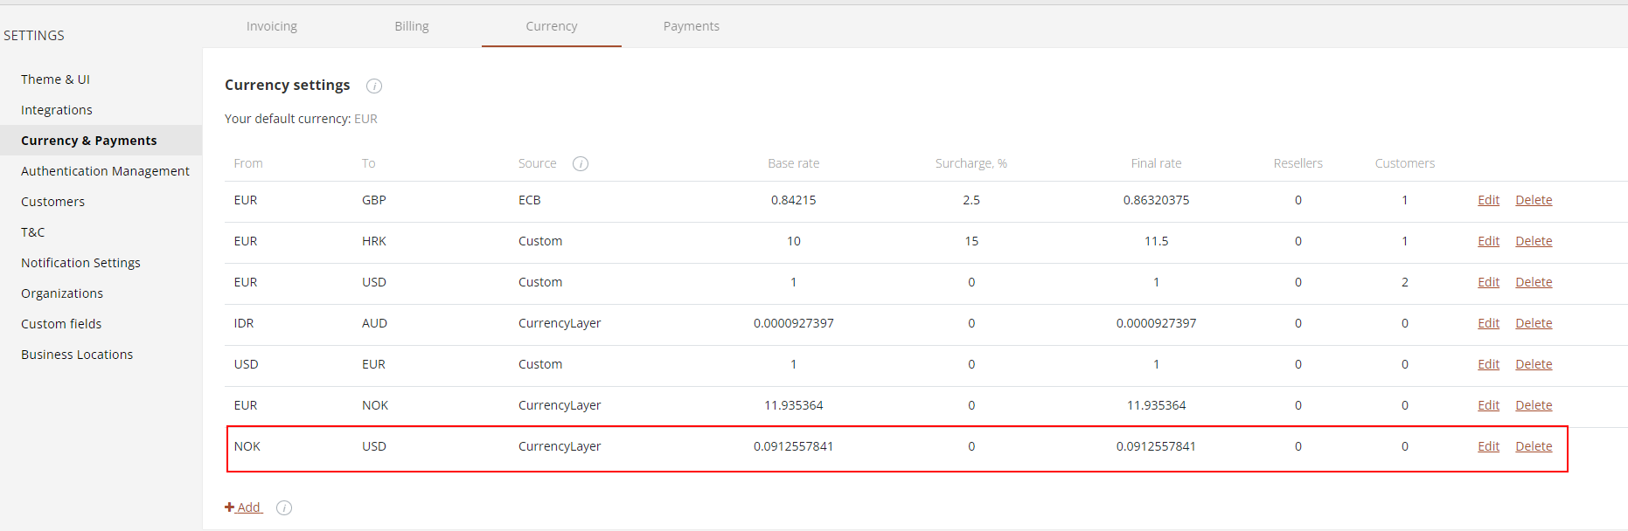Select surcharge 15 cell
1628x531 pixels.
[x=971, y=241]
